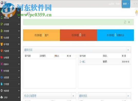
Task: Click the box icon for 产品管理
Action: (x=2, y=51)
